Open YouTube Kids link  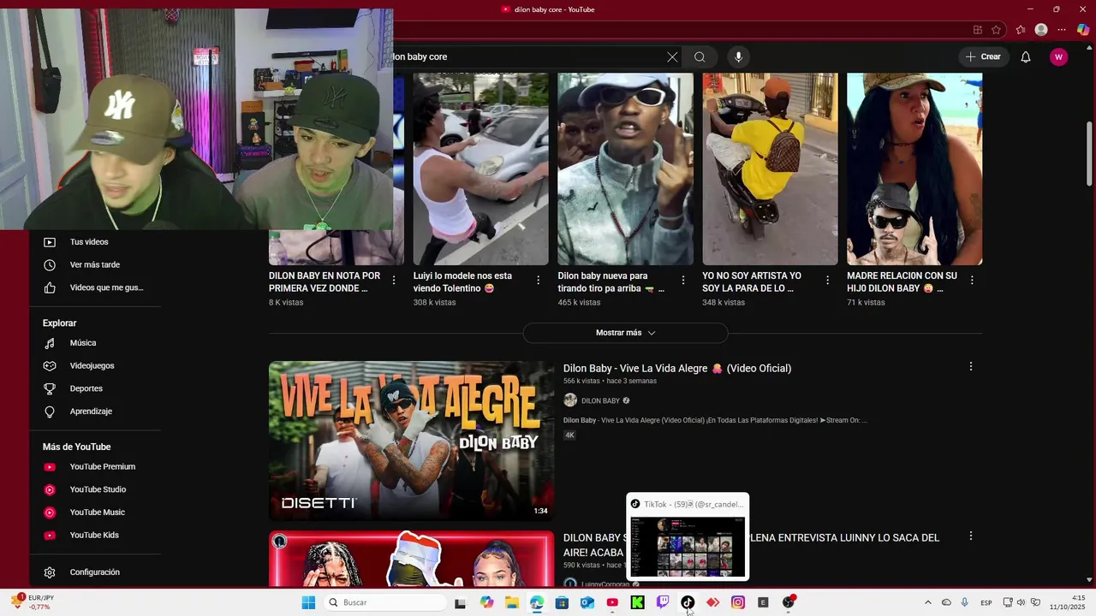[x=94, y=536]
